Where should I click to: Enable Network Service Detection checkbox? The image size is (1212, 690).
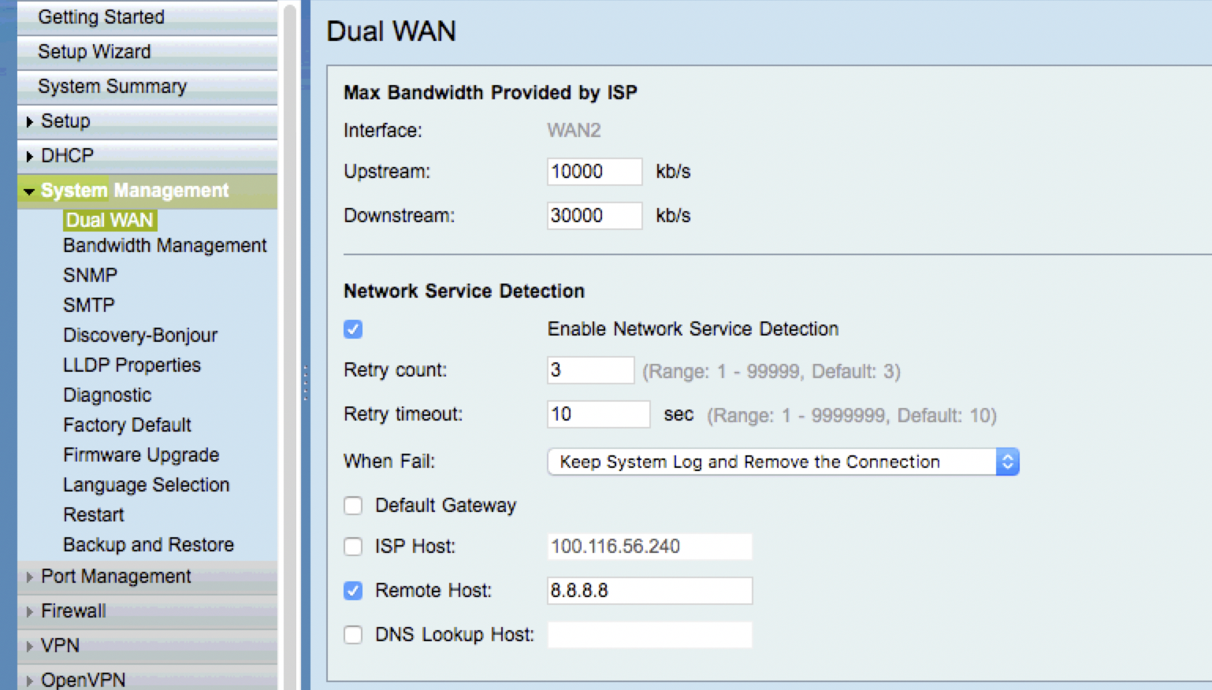click(x=353, y=329)
